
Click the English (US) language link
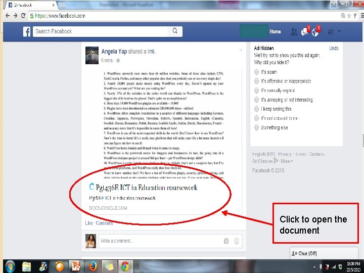[x=263, y=154]
